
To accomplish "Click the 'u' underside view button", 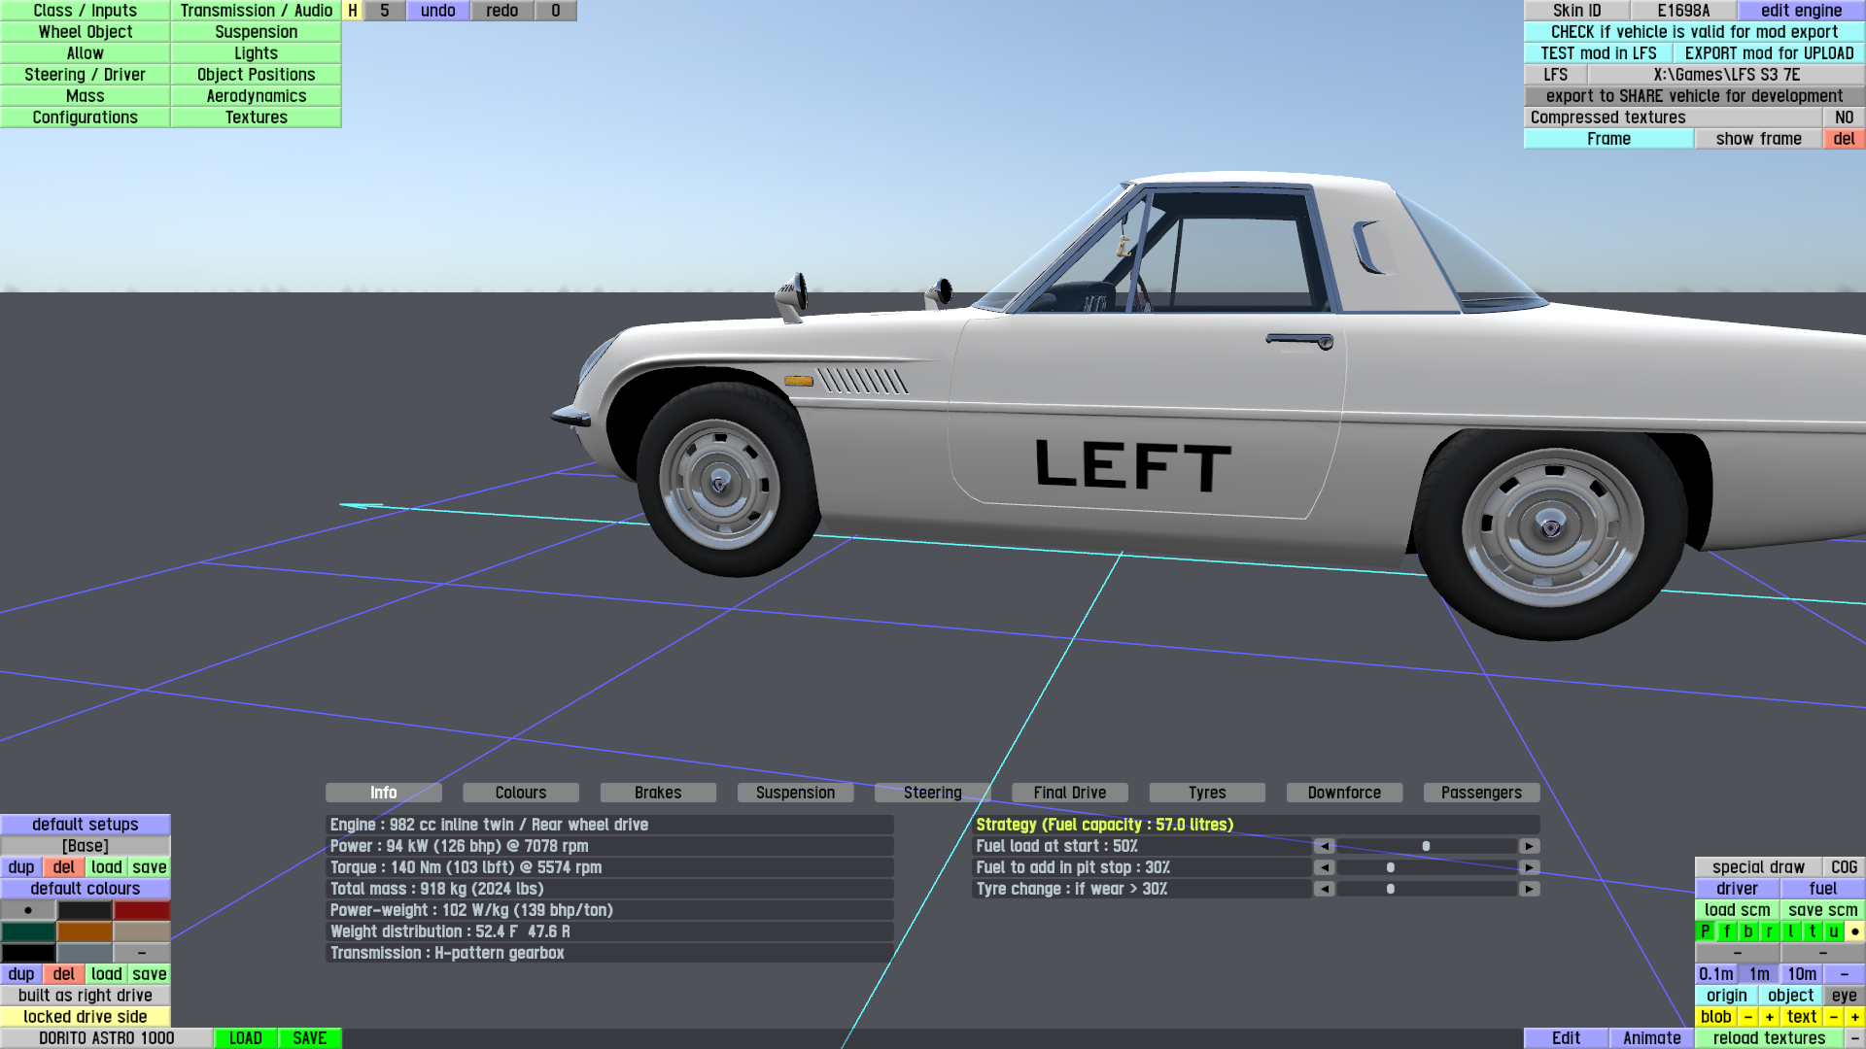I will tap(1834, 931).
